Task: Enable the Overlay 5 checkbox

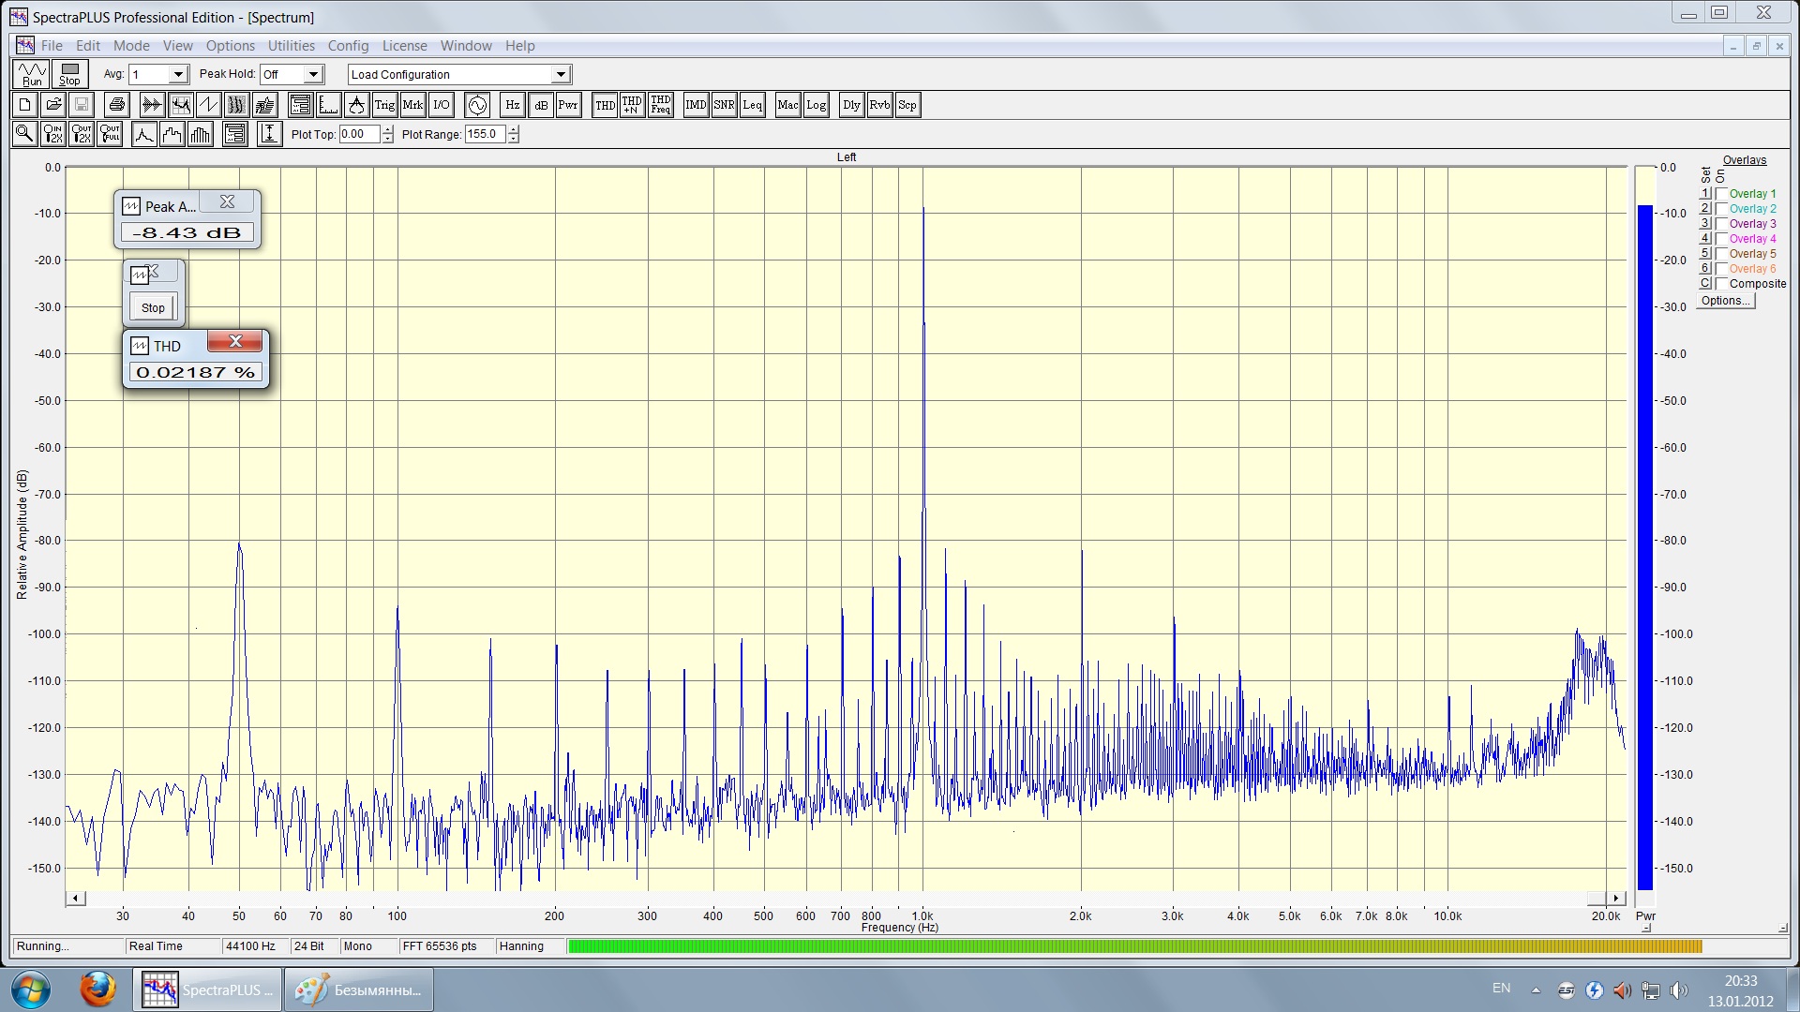Action: 1721,254
